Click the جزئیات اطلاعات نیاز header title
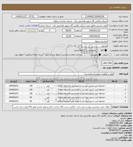The height and width of the screenshot is (147, 133). (118, 7)
